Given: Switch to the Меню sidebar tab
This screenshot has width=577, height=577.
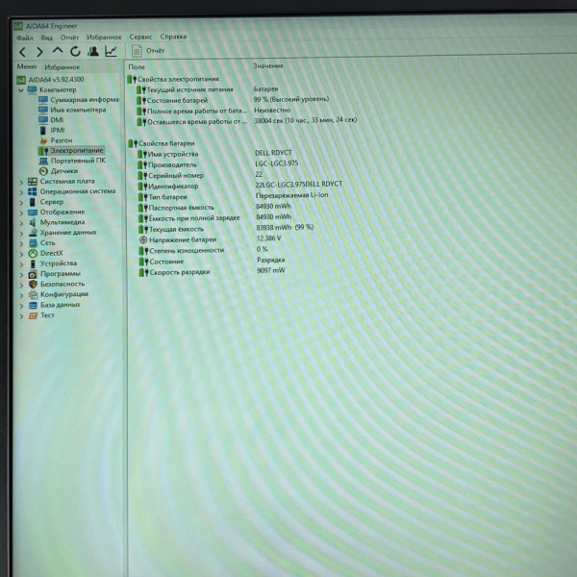Looking at the screenshot, I should click(x=27, y=66).
